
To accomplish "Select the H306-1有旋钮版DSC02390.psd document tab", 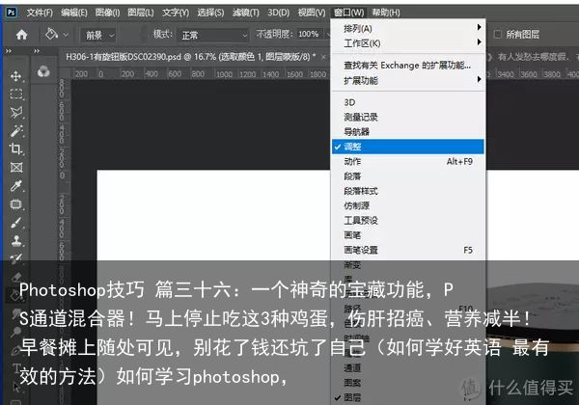I will click(190, 57).
